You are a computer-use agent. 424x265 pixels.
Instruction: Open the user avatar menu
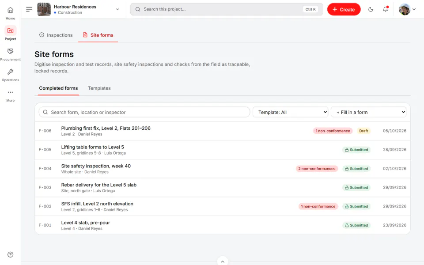click(x=405, y=9)
